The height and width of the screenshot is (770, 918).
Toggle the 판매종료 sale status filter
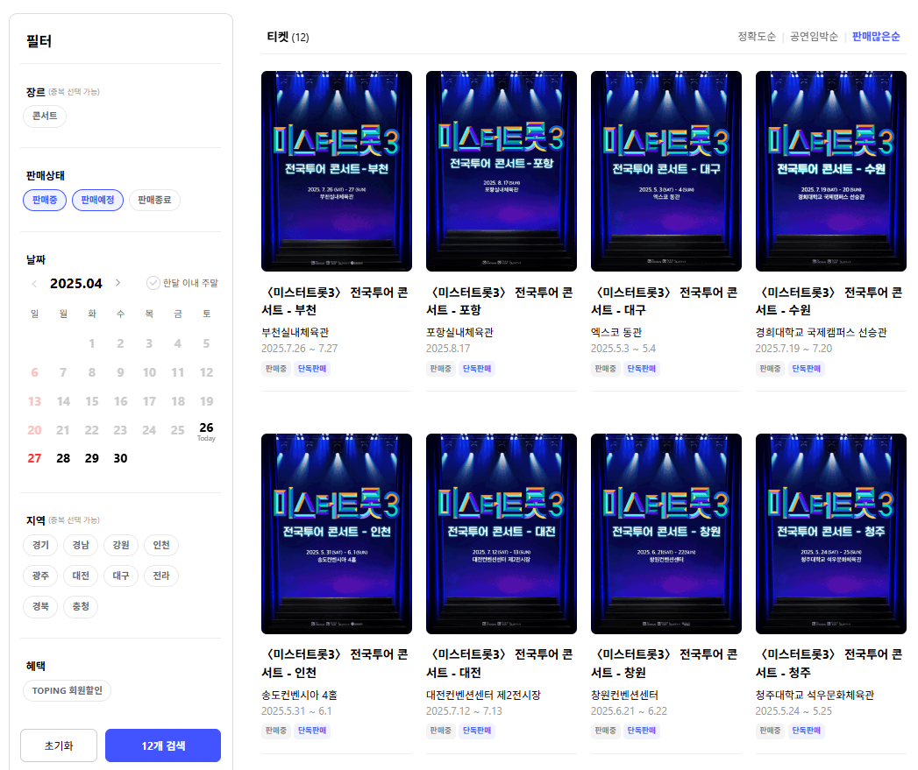click(x=154, y=200)
